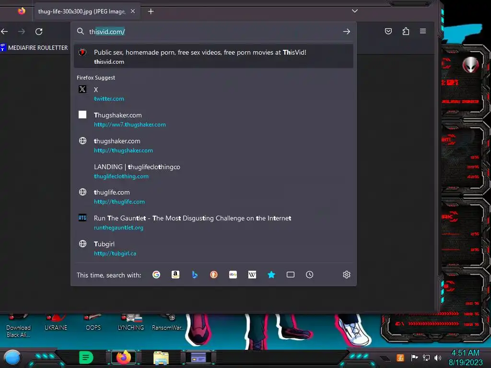The image size is (491, 368).
Task: Open the List all tabs chevron
Action: tap(354, 11)
